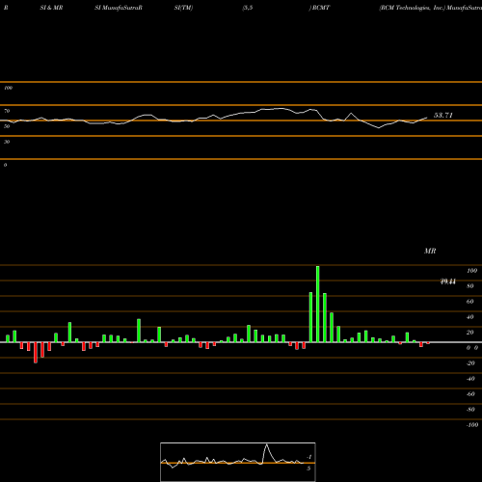The width and height of the screenshot is (482, 482).
Task: Click the SI & MR header text
Action: click(51, 8)
